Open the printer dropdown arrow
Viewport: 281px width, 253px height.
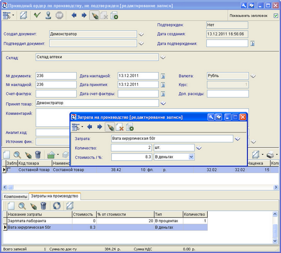coord(277,154)
